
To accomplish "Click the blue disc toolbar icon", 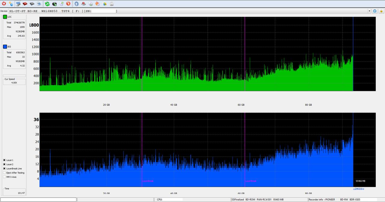I will click(76, 4).
